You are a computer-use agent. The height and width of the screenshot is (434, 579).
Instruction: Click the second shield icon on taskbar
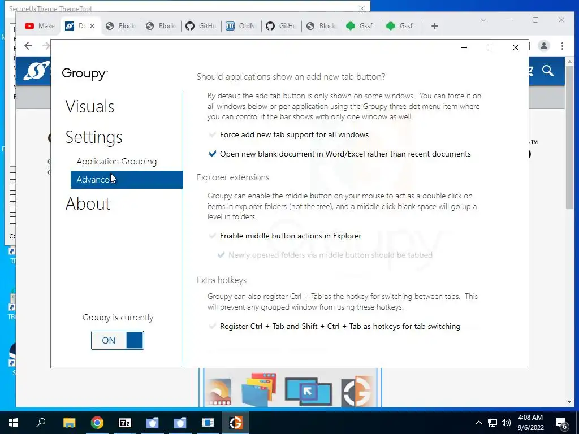pos(180,423)
